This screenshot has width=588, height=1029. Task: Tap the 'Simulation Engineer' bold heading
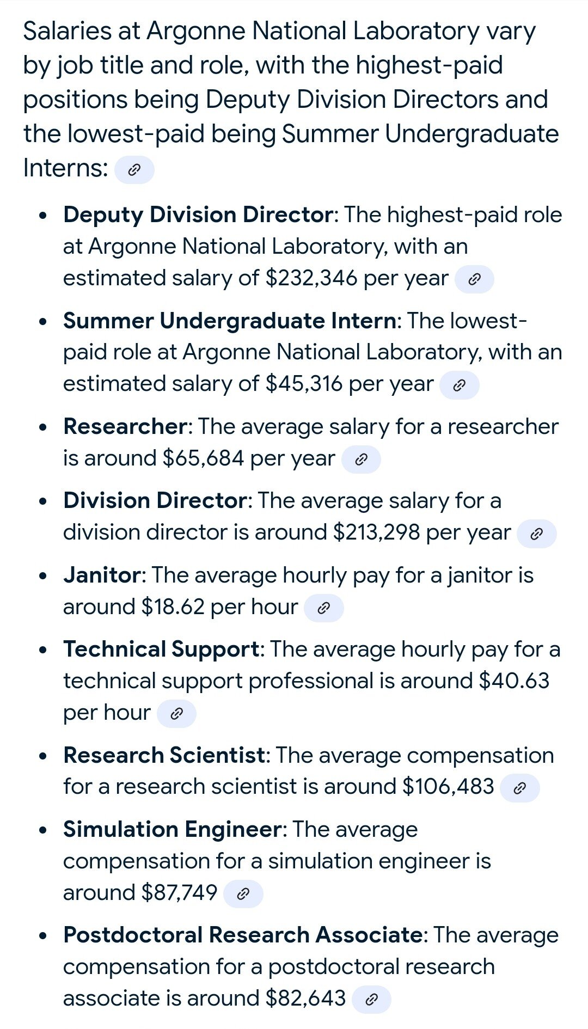point(172,830)
